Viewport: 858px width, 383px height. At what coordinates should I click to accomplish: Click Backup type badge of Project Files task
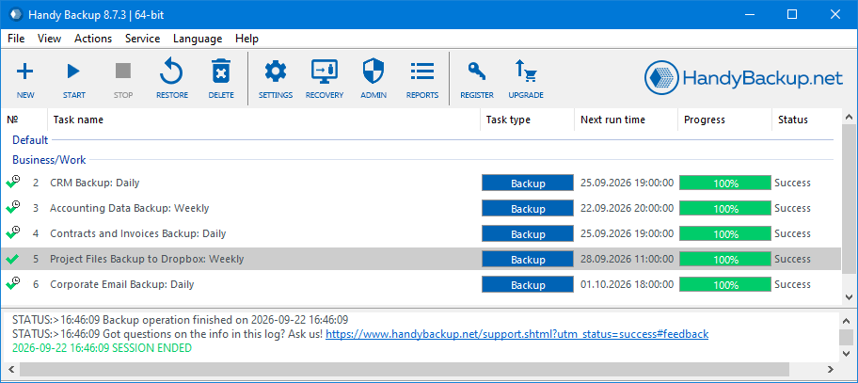click(528, 260)
